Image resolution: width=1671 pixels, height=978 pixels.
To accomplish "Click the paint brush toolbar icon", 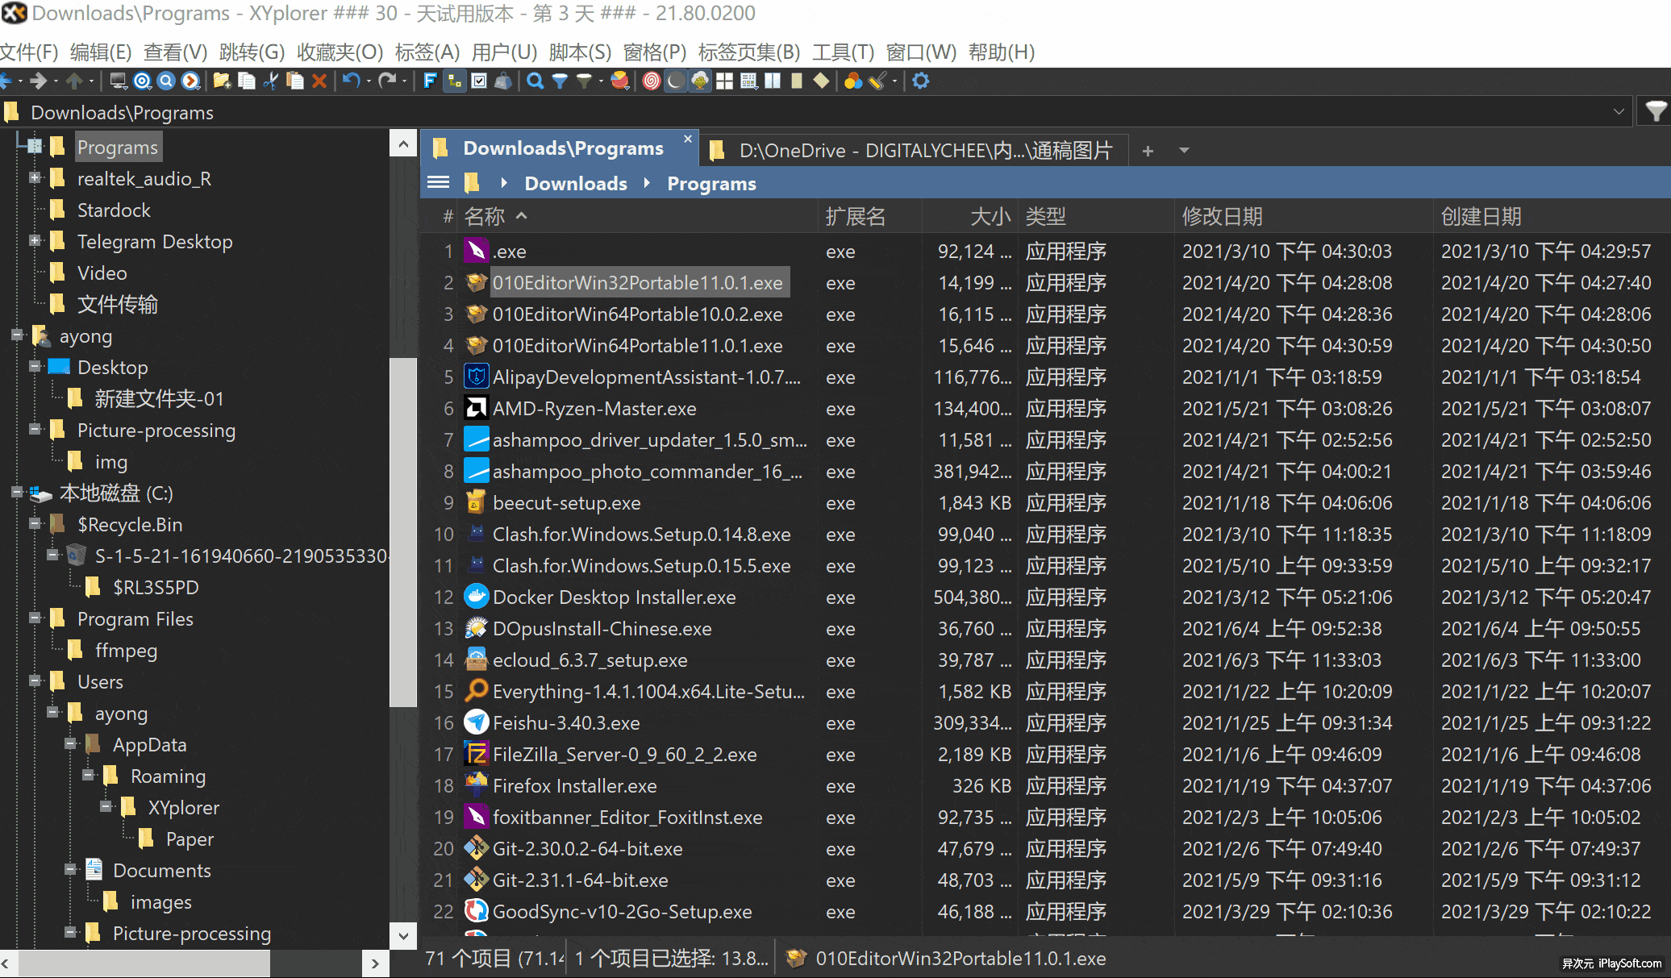I will pyautogui.click(x=877, y=81).
